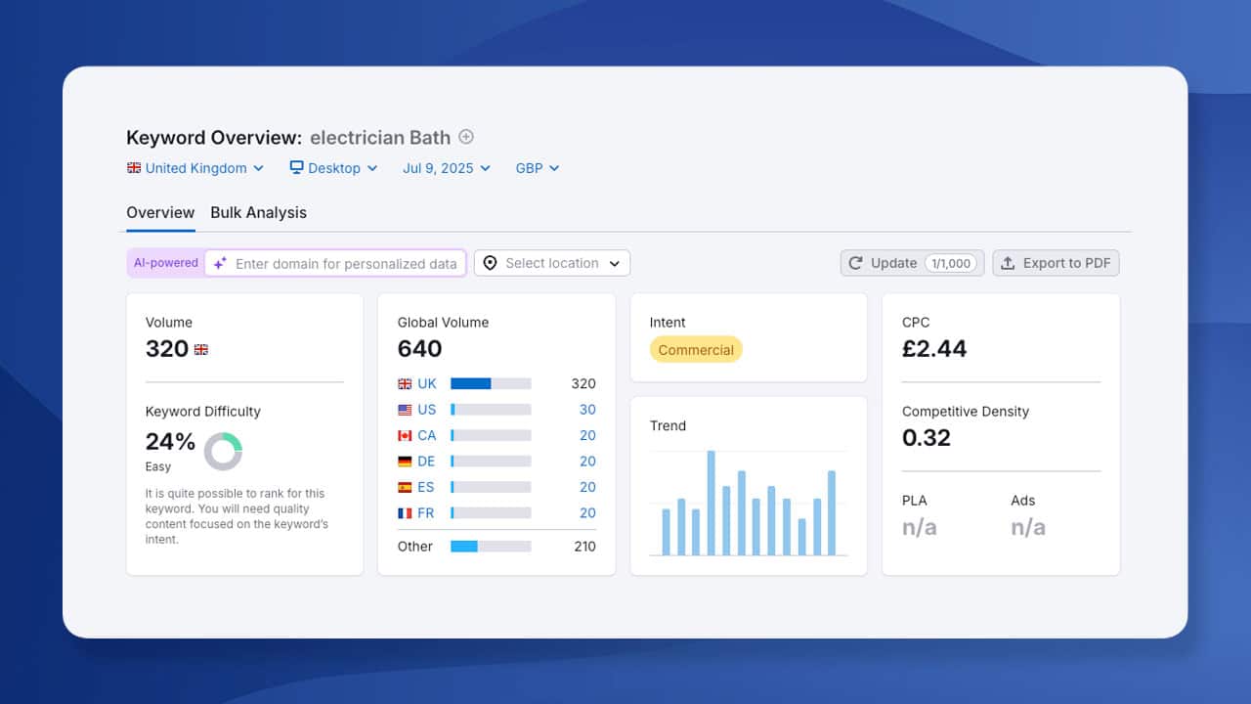Click the UK flag icon in Global Volume list
This screenshot has height=704, width=1251.
pos(405,383)
